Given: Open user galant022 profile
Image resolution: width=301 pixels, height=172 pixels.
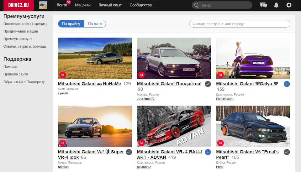Looking at the screenshot, I should point(144,167).
